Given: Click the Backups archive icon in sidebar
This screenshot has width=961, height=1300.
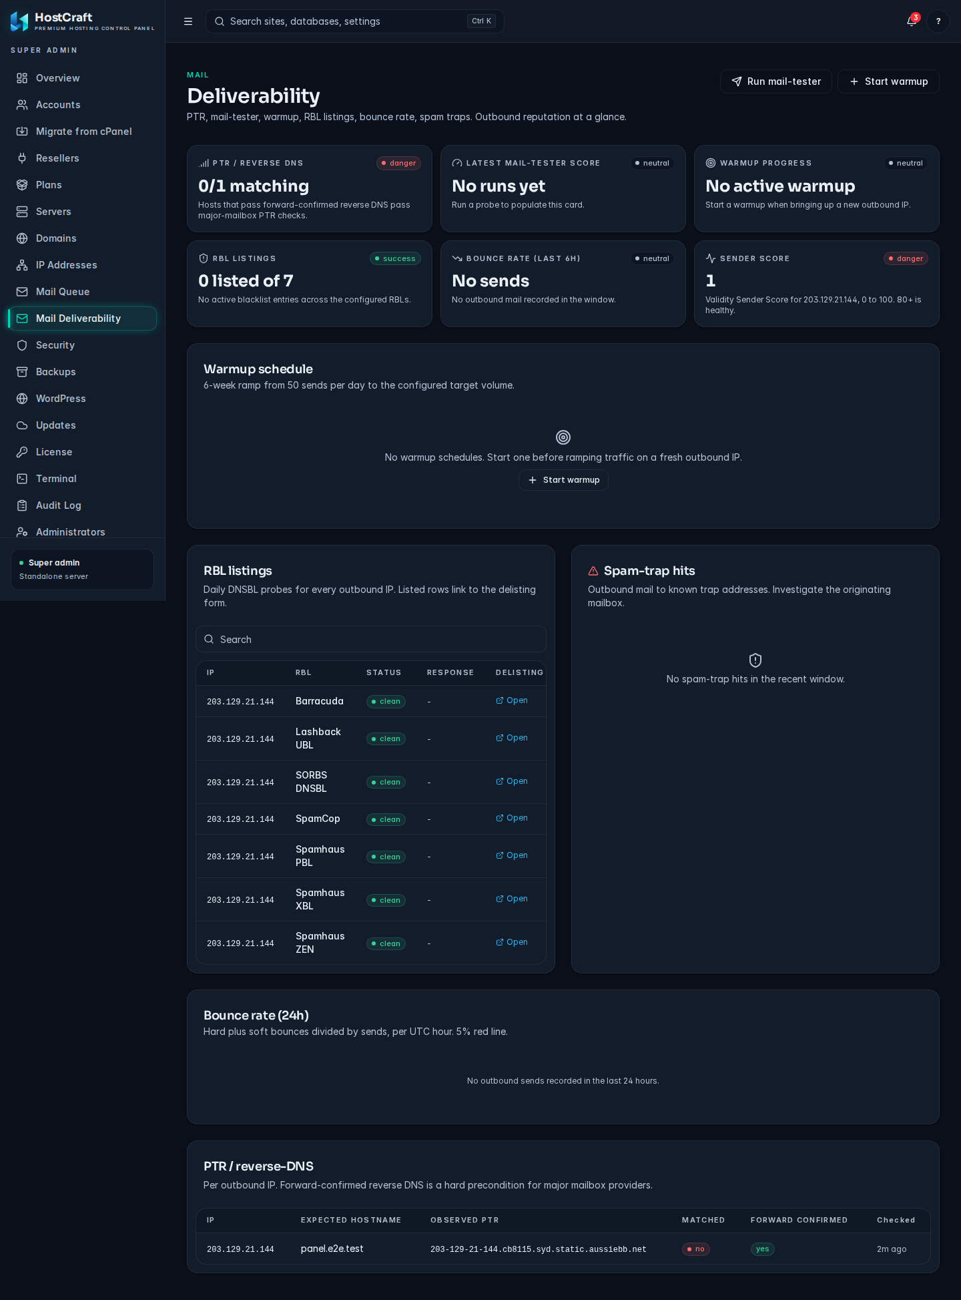Looking at the screenshot, I should tap(22, 372).
